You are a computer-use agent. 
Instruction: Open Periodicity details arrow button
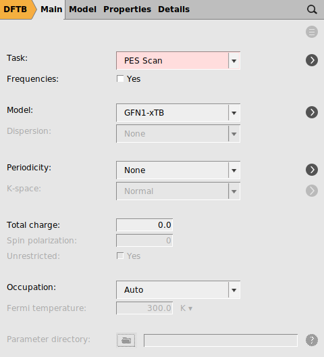(312, 170)
